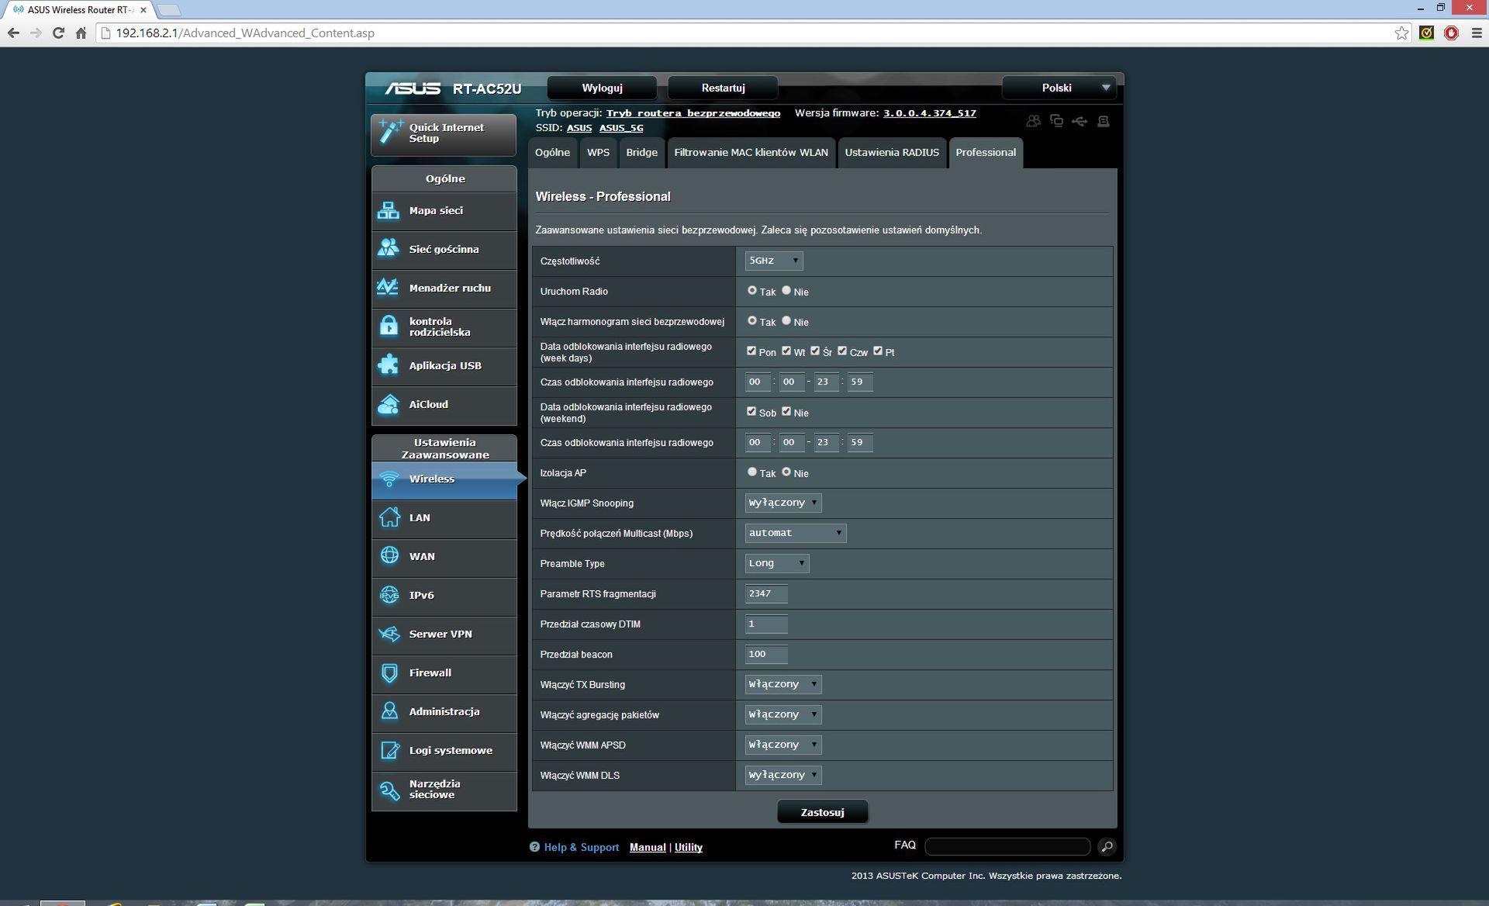
Task: Click the Zastosuj apply button
Action: coord(822,813)
